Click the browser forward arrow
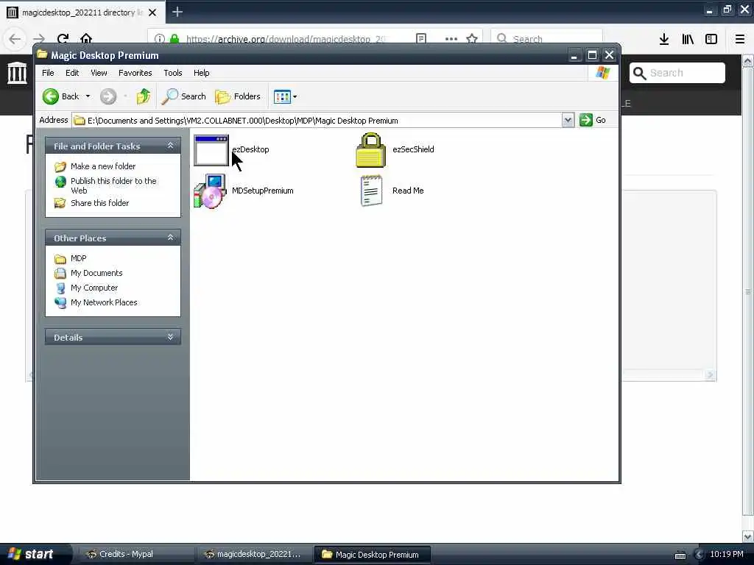754x565 pixels. 39,39
